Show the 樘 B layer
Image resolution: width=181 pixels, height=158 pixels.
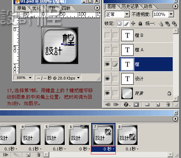pos(107,35)
